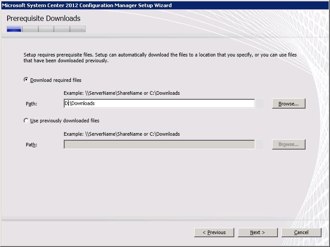Click the last wizard progress segment
The width and height of the screenshot is (330, 247).
point(77,29)
